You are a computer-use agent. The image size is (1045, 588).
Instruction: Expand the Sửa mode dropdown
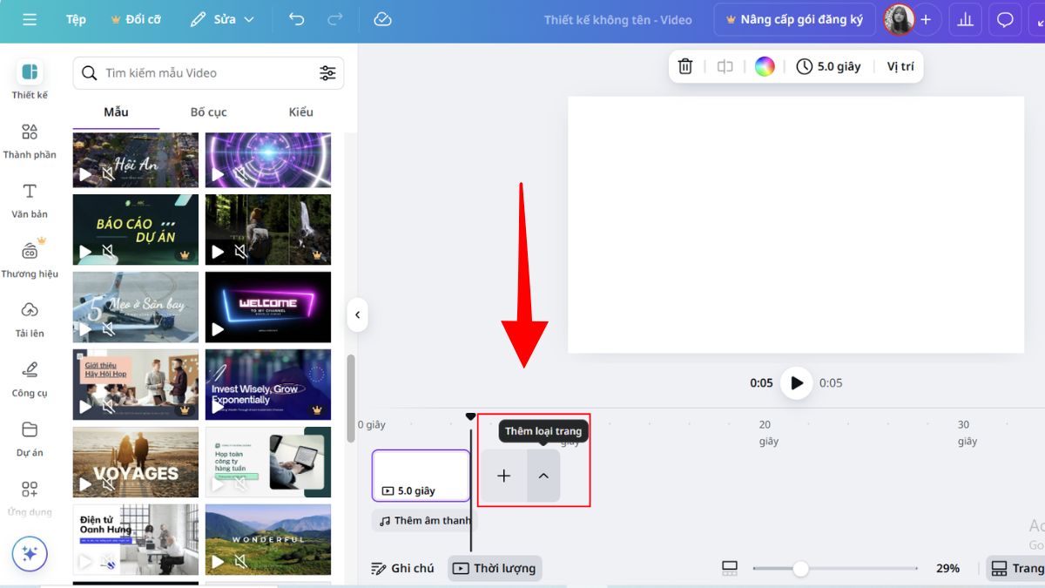pyautogui.click(x=222, y=19)
